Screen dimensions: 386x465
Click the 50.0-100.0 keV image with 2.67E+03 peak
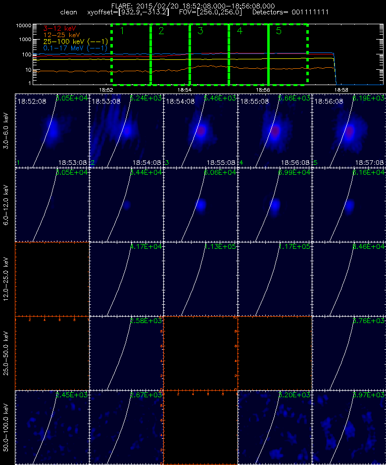pyautogui.click(x=126, y=427)
